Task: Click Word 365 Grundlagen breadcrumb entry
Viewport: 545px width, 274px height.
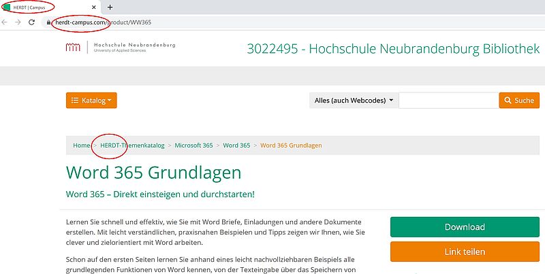Action: 291,145
